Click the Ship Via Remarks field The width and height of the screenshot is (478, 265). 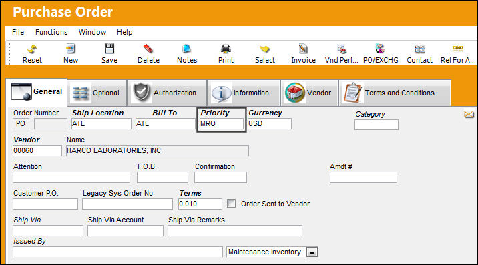tap(235, 230)
